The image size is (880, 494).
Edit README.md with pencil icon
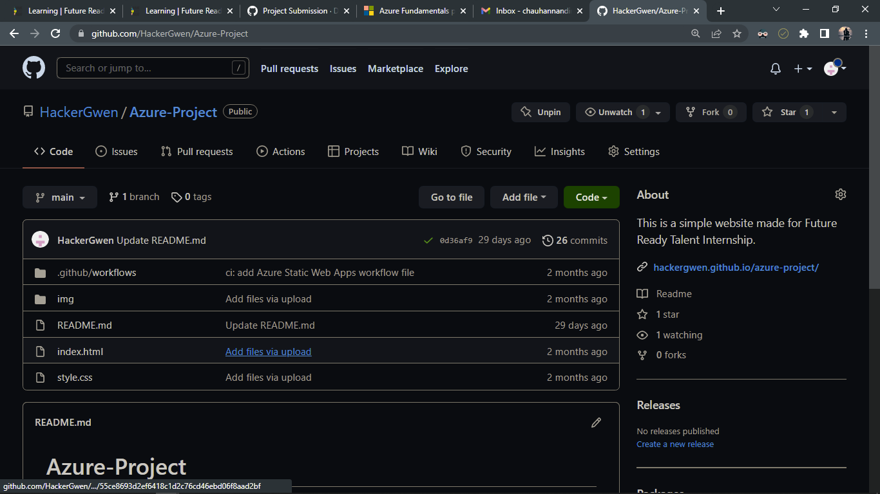pos(596,423)
